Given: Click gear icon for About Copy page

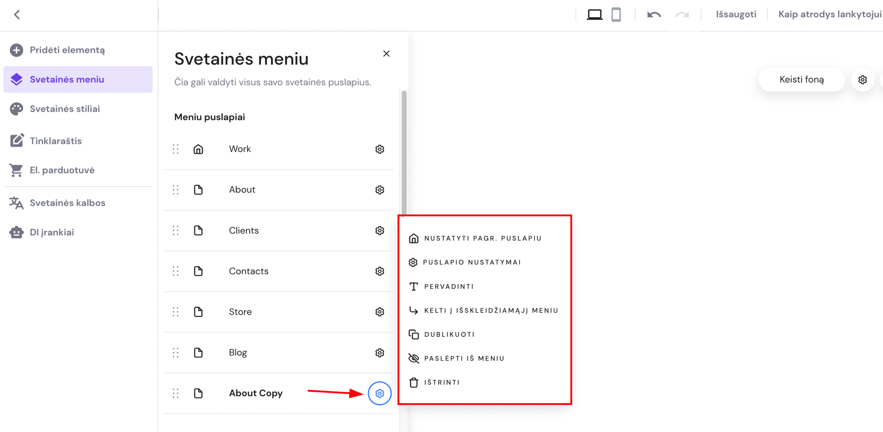Looking at the screenshot, I should pyautogui.click(x=379, y=393).
